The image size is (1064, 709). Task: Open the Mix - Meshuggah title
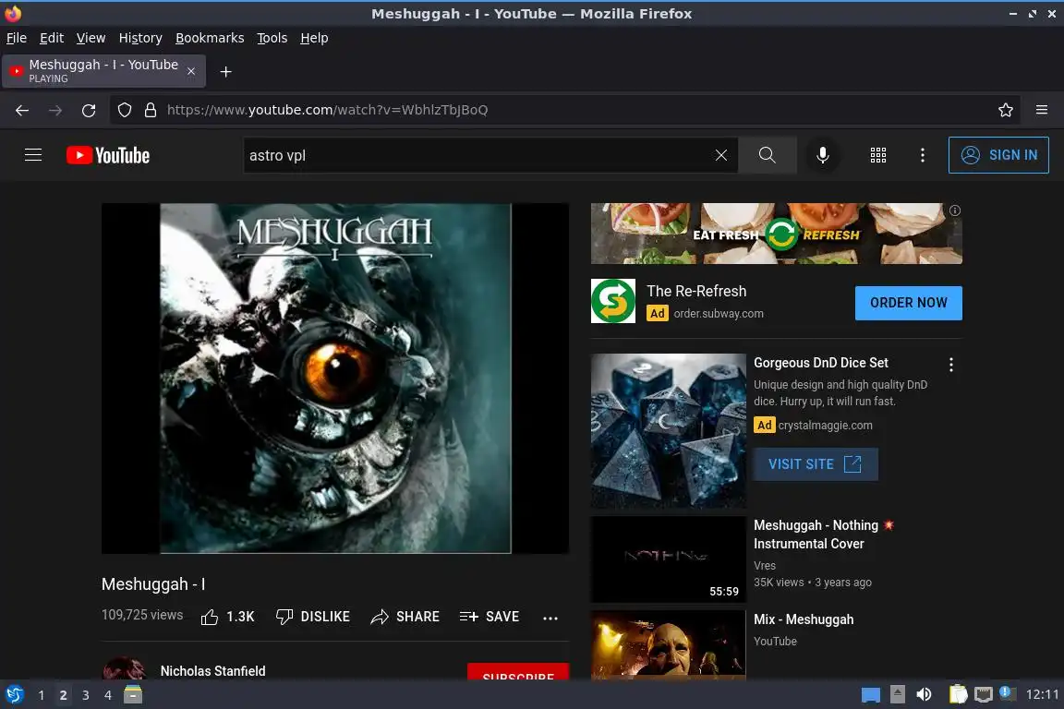[x=804, y=619]
